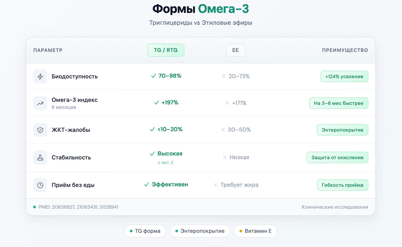Click the lightning bolt icon beside Биодоступность
This screenshot has width=402, height=247.
point(40,76)
